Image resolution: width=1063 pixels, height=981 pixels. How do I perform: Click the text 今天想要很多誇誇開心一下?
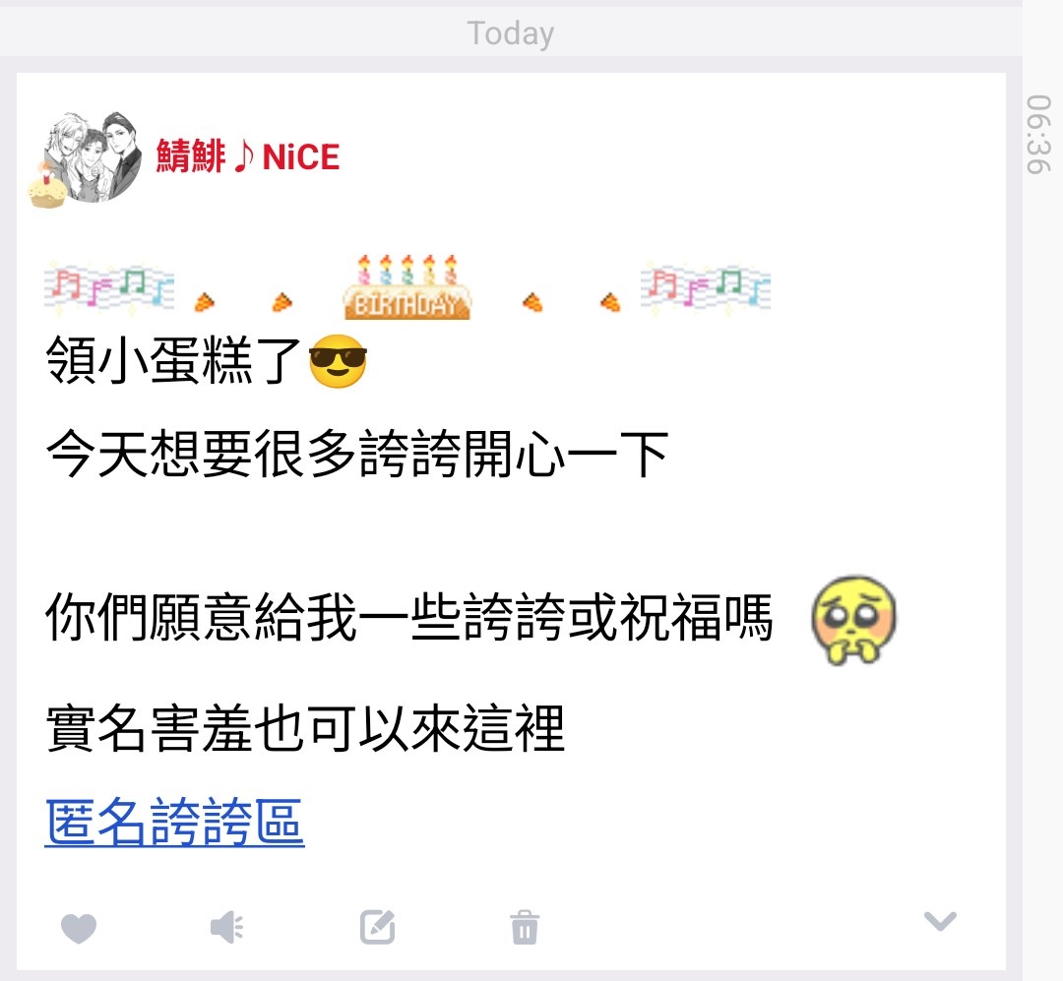click(357, 455)
